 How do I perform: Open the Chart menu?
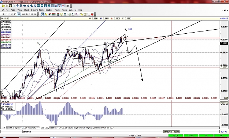tap(26, 10)
